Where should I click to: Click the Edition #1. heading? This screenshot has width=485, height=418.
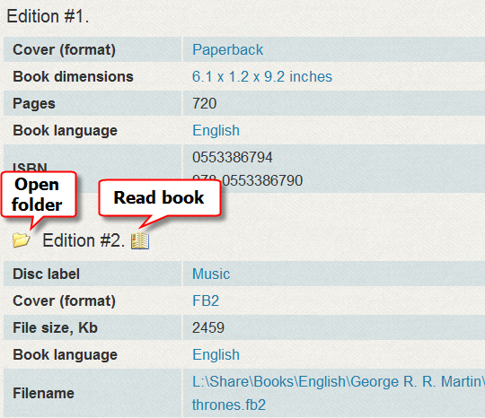[48, 16]
